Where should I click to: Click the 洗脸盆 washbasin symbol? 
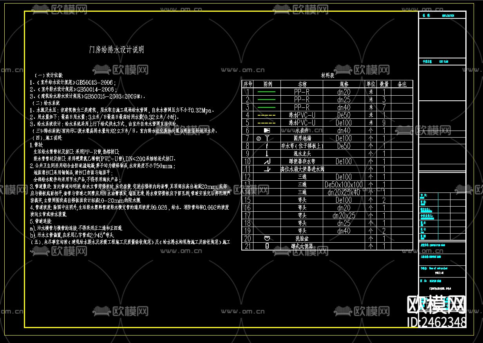(x=267, y=238)
